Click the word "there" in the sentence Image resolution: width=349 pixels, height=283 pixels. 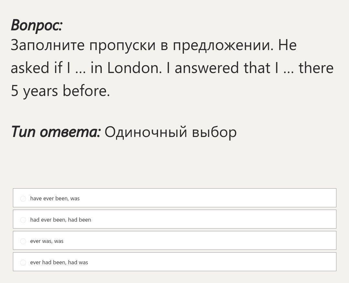click(x=316, y=68)
